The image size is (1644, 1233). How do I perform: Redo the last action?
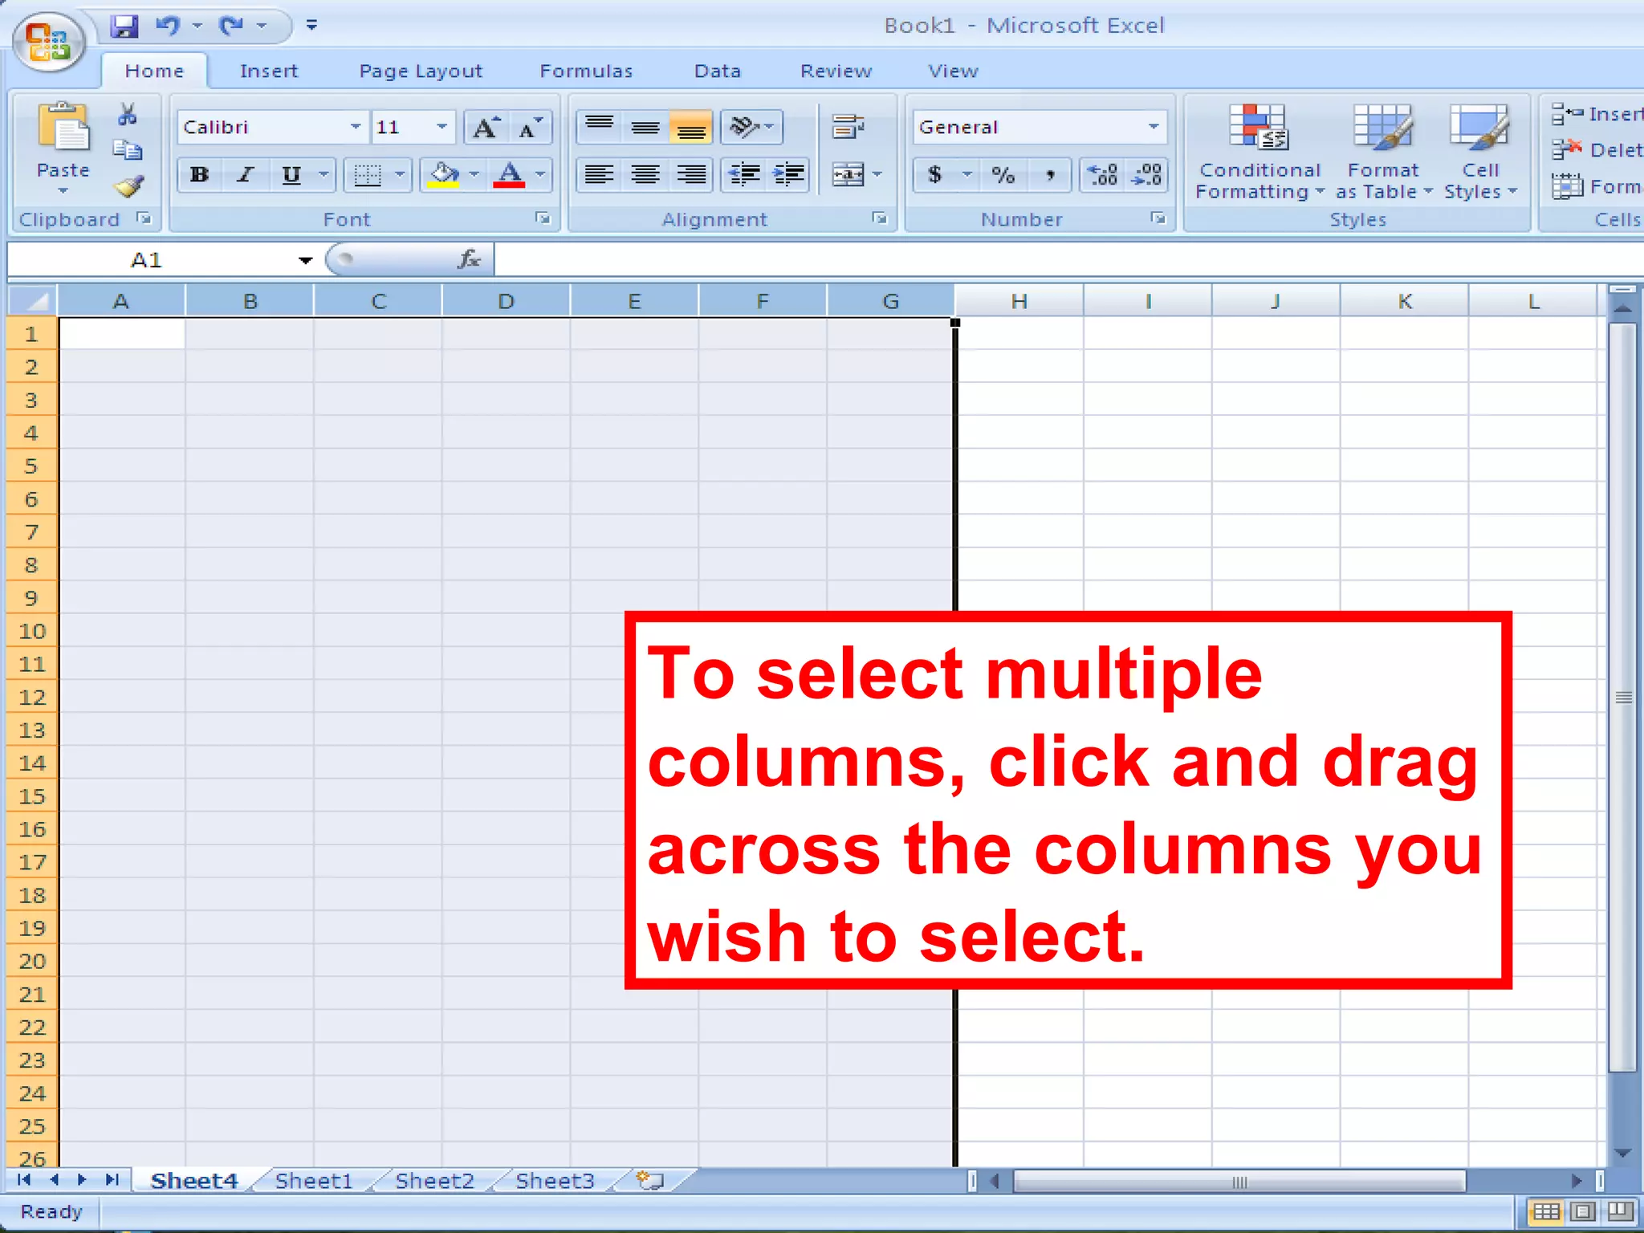232,26
